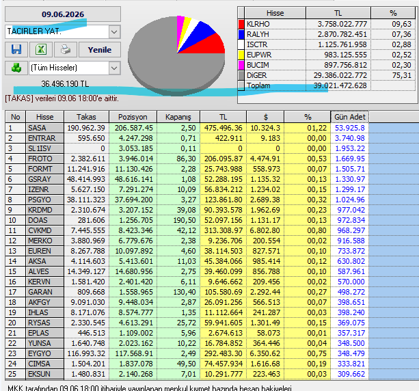Sort by the Takas column header
419x391 pixels.
tap(86, 117)
